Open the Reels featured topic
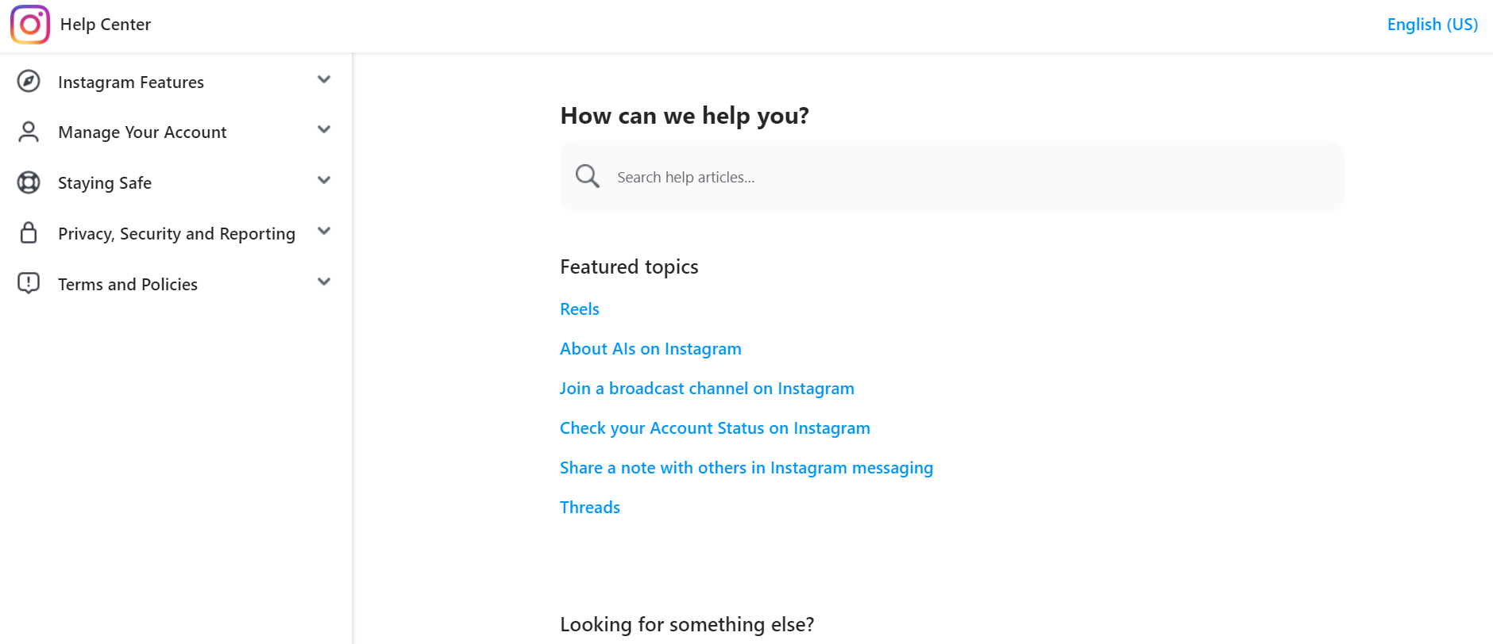Viewport: 1493px width, 644px height. point(579,309)
